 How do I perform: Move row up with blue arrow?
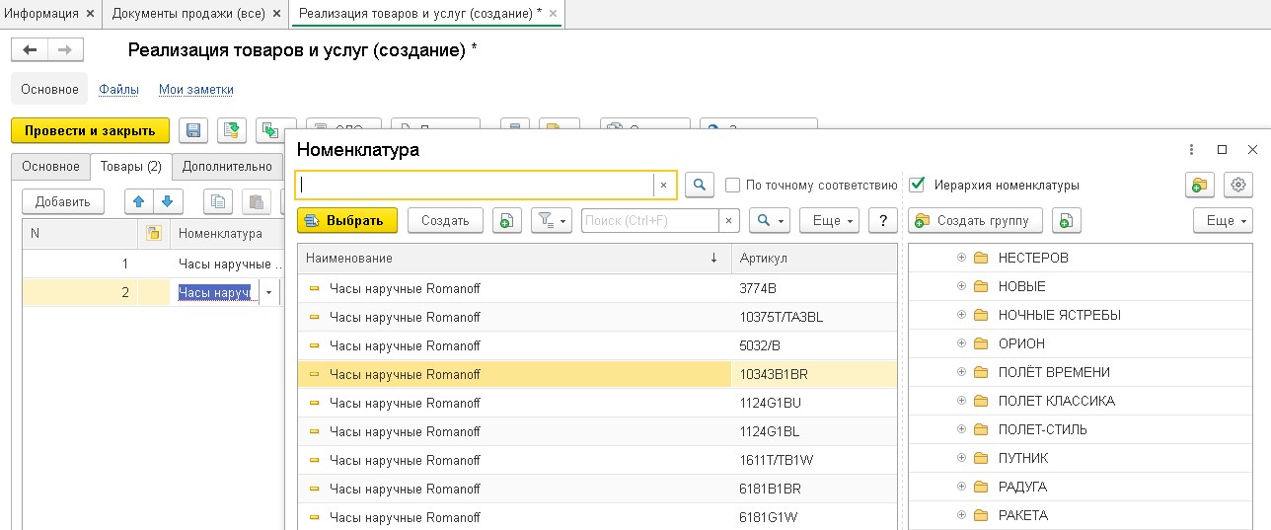(x=138, y=201)
